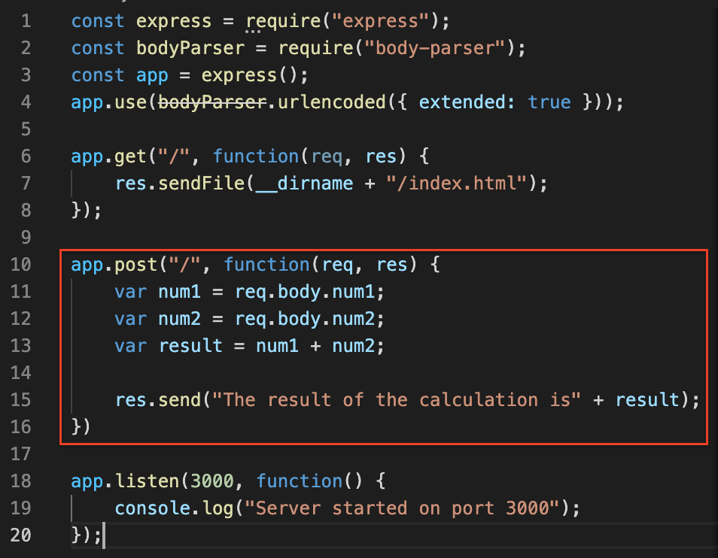Click "num2" variable declaration on line 12
Viewport: 718px width, 558px height.
(179, 318)
